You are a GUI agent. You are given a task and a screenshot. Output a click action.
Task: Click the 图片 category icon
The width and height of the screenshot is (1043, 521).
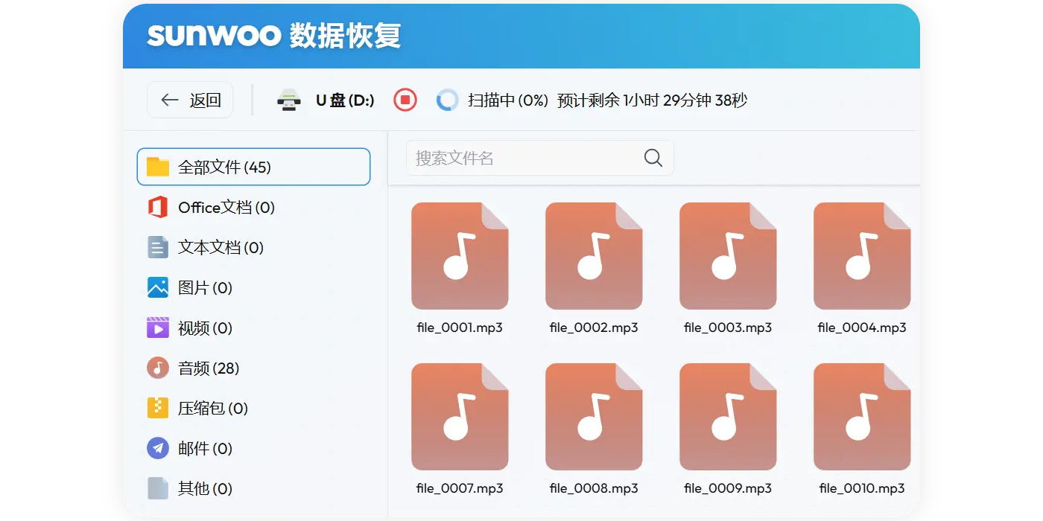[157, 287]
